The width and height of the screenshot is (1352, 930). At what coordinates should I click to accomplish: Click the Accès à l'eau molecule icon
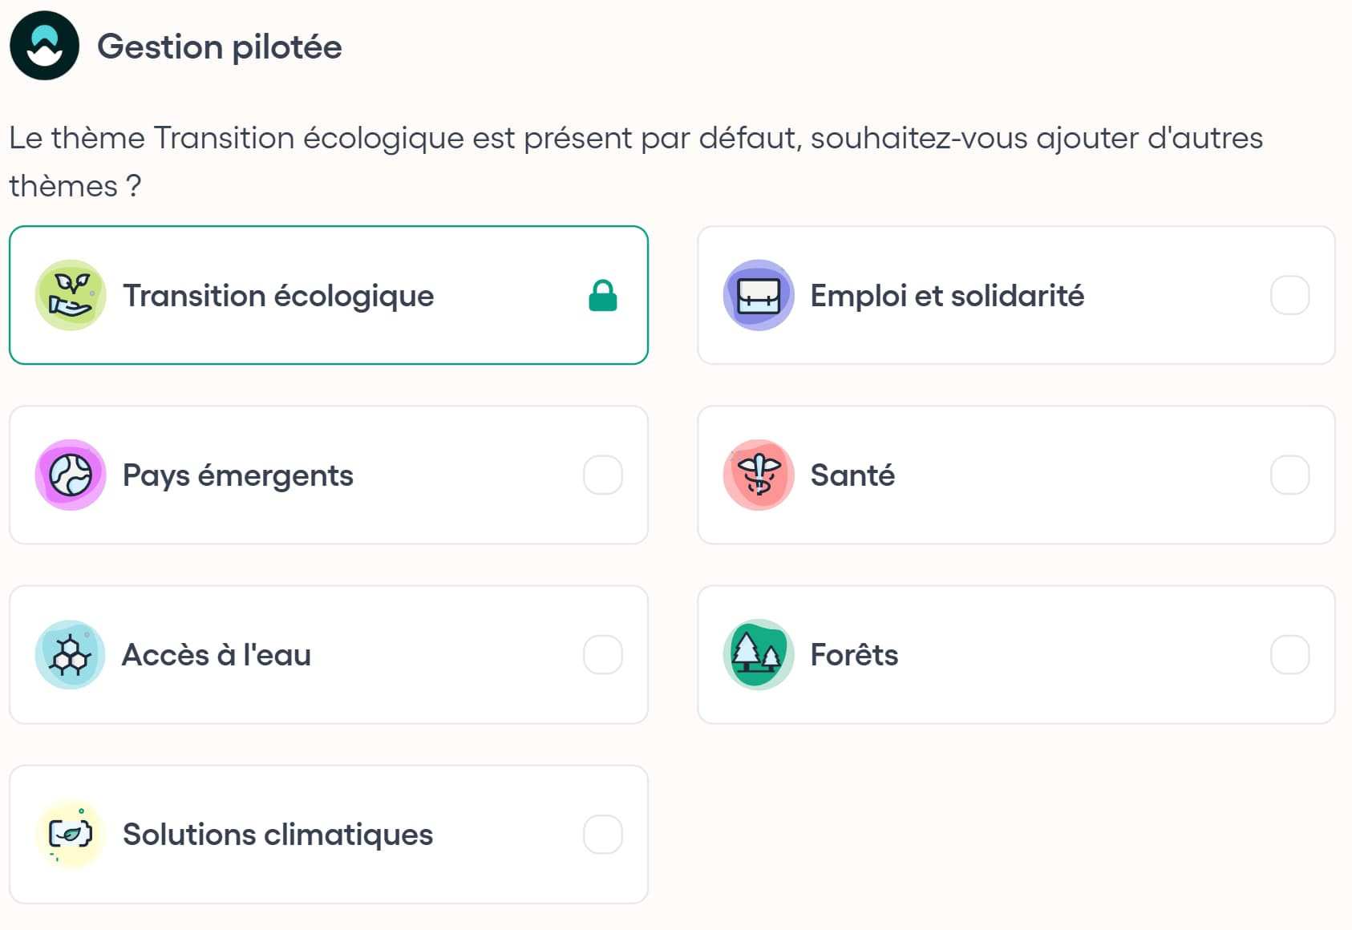coord(70,654)
